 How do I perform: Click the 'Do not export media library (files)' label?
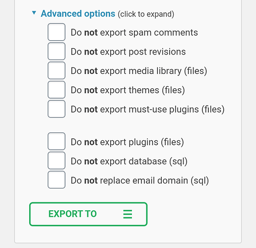[139, 71]
